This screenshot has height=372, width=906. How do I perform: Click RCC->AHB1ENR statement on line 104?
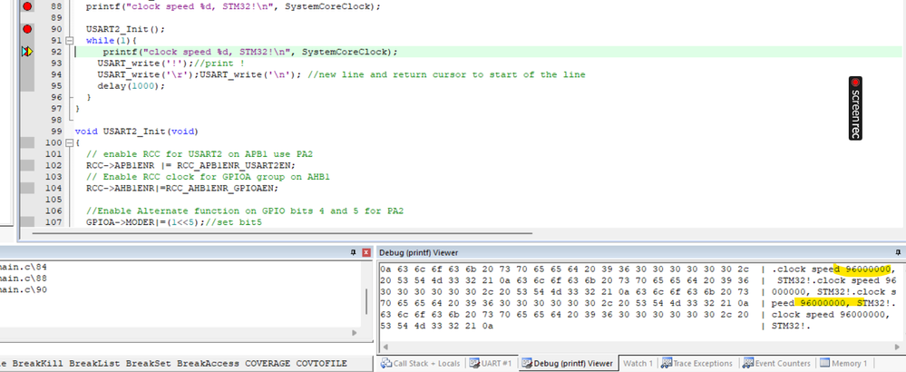pyautogui.click(x=182, y=188)
